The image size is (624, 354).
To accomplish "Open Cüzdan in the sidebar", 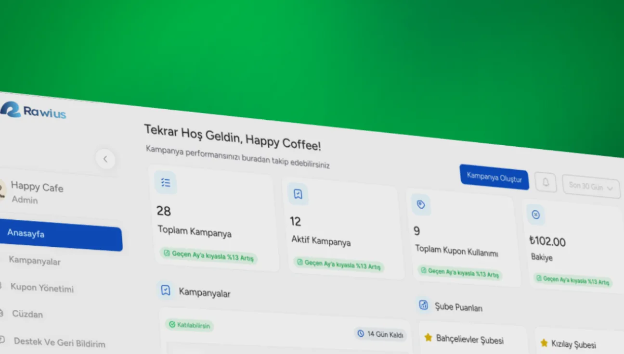I will pyautogui.click(x=27, y=314).
